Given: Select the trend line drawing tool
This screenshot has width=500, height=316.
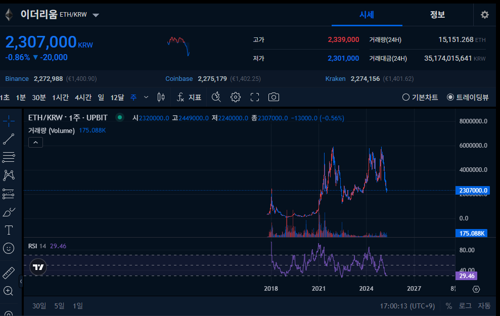Looking at the screenshot, I should pyautogui.click(x=9, y=139).
